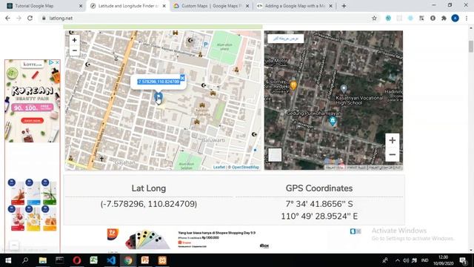Open PowerPoint from the taskbar
Viewport: 474px width, 267px height.
click(x=145, y=260)
